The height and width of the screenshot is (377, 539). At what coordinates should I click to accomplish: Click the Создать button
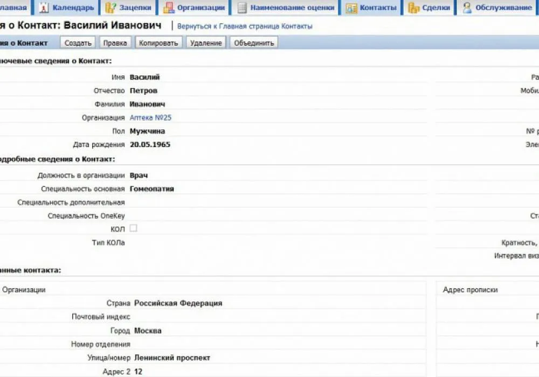[78, 43]
